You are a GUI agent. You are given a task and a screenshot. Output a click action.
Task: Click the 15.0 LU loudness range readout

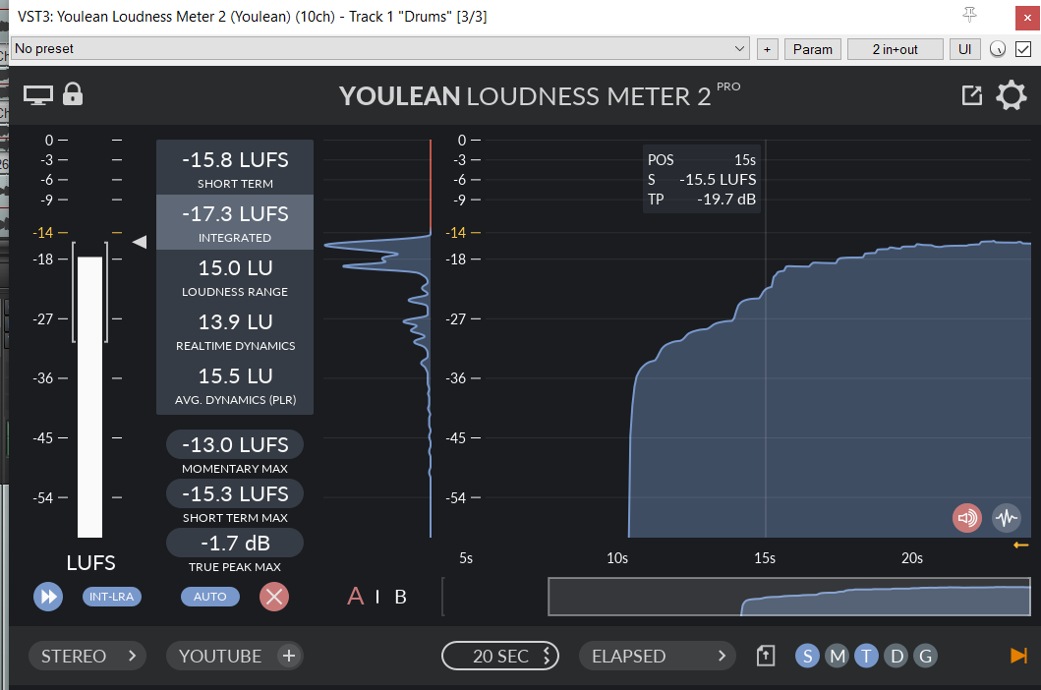pyautogui.click(x=235, y=276)
